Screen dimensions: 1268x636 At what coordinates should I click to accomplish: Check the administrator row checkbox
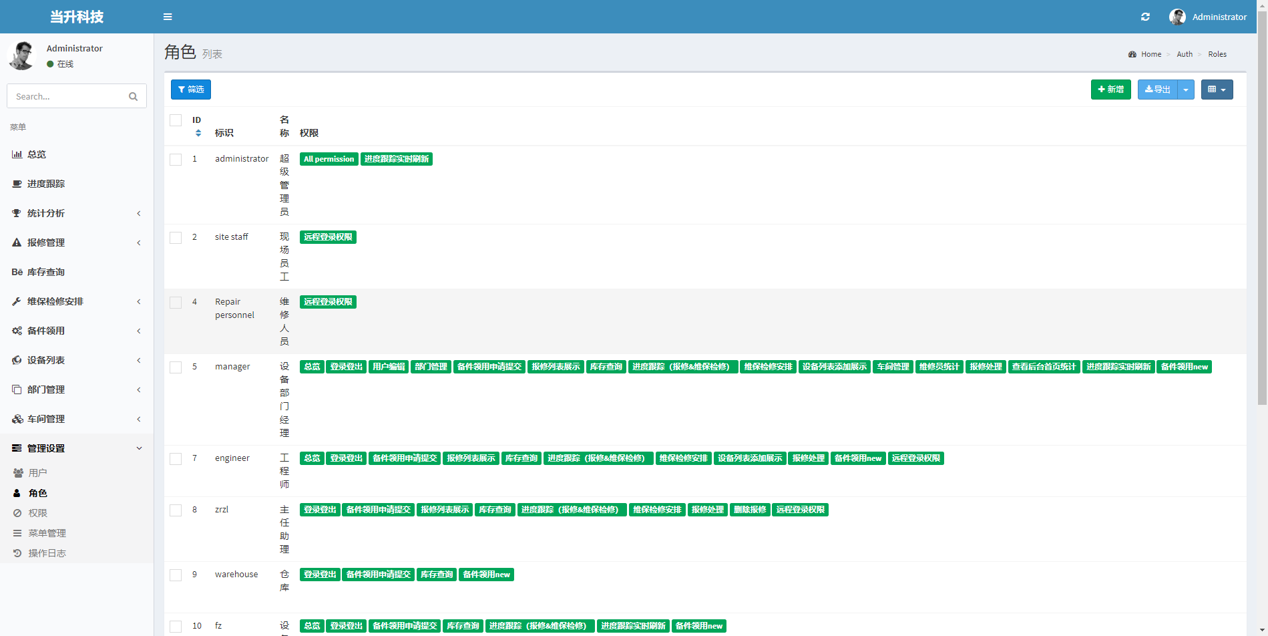[176, 160]
